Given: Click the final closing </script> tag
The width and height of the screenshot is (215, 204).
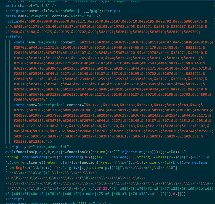Looking at the screenshot, I should (x=15, y=199).
